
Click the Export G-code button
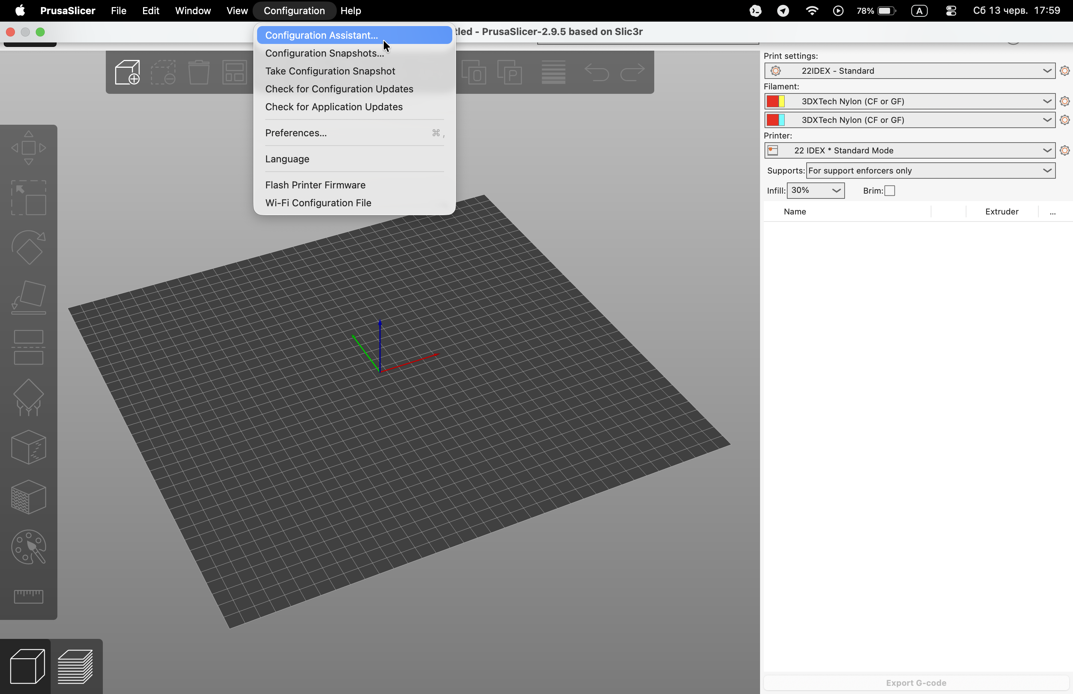(x=916, y=683)
